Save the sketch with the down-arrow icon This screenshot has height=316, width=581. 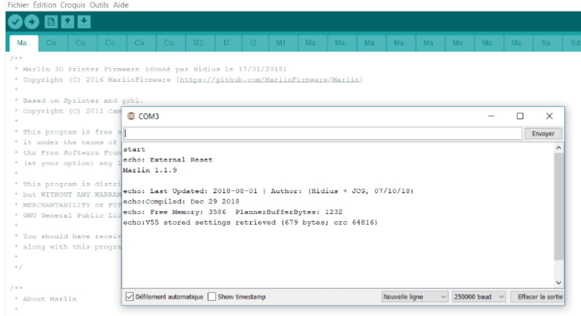pyautogui.click(x=84, y=22)
